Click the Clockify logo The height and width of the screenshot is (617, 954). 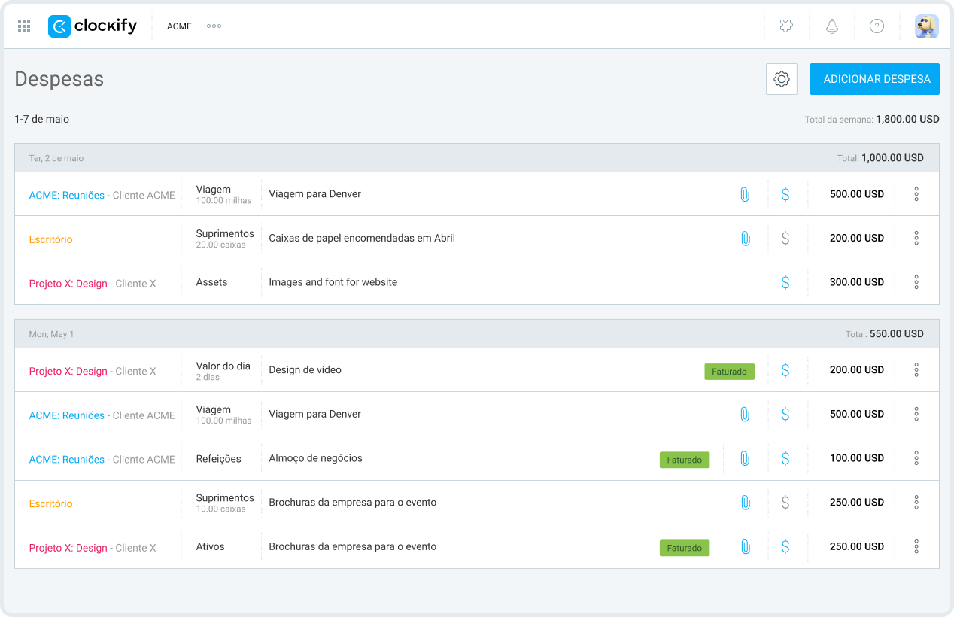pos(93,26)
